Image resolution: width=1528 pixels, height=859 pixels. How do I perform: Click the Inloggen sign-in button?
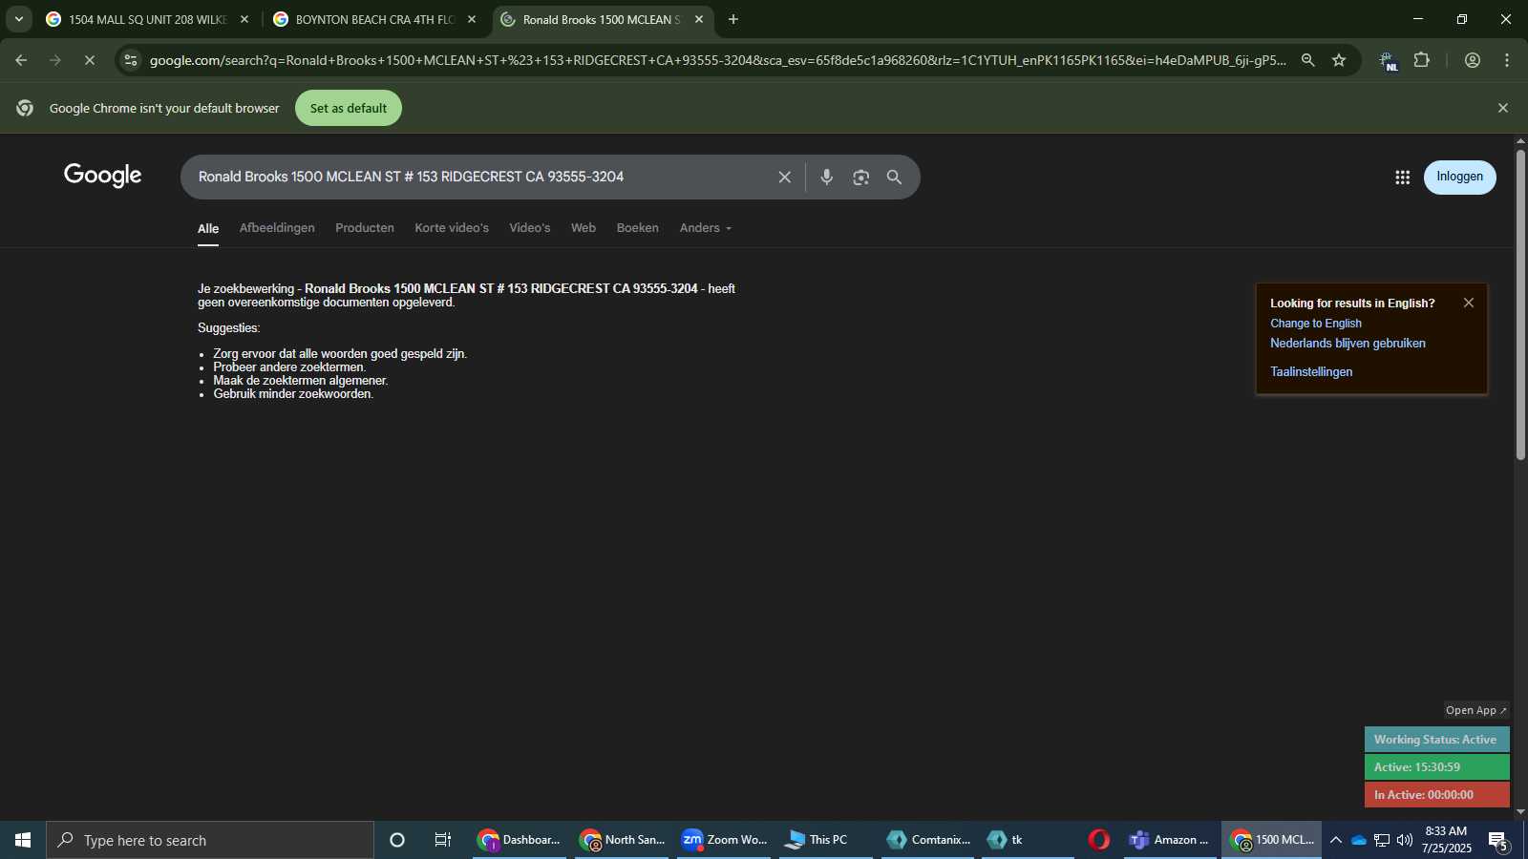click(1460, 177)
